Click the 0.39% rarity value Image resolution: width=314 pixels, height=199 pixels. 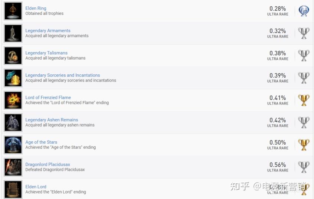tap(278, 76)
